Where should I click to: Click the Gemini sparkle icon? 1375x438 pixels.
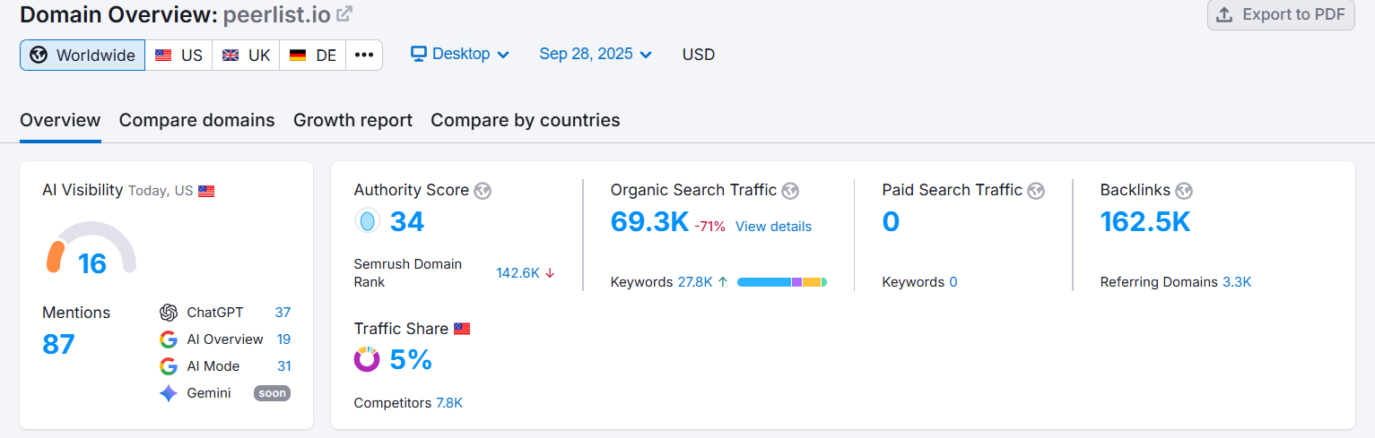point(169,393)
